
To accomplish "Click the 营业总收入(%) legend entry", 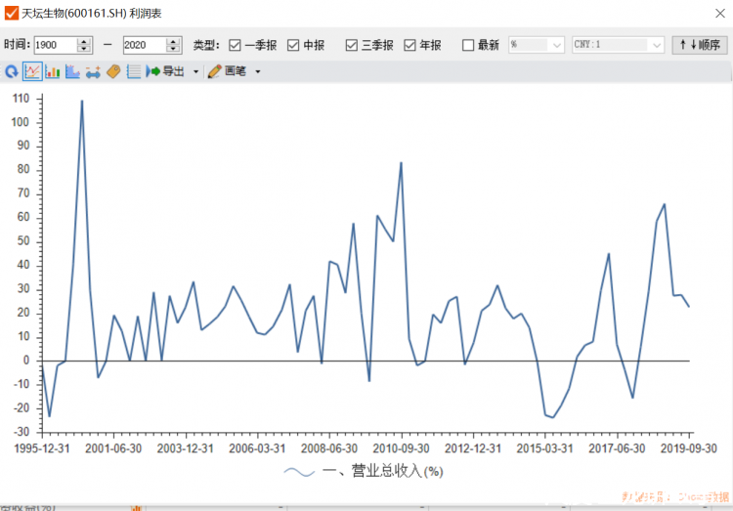I will point(364,472).
